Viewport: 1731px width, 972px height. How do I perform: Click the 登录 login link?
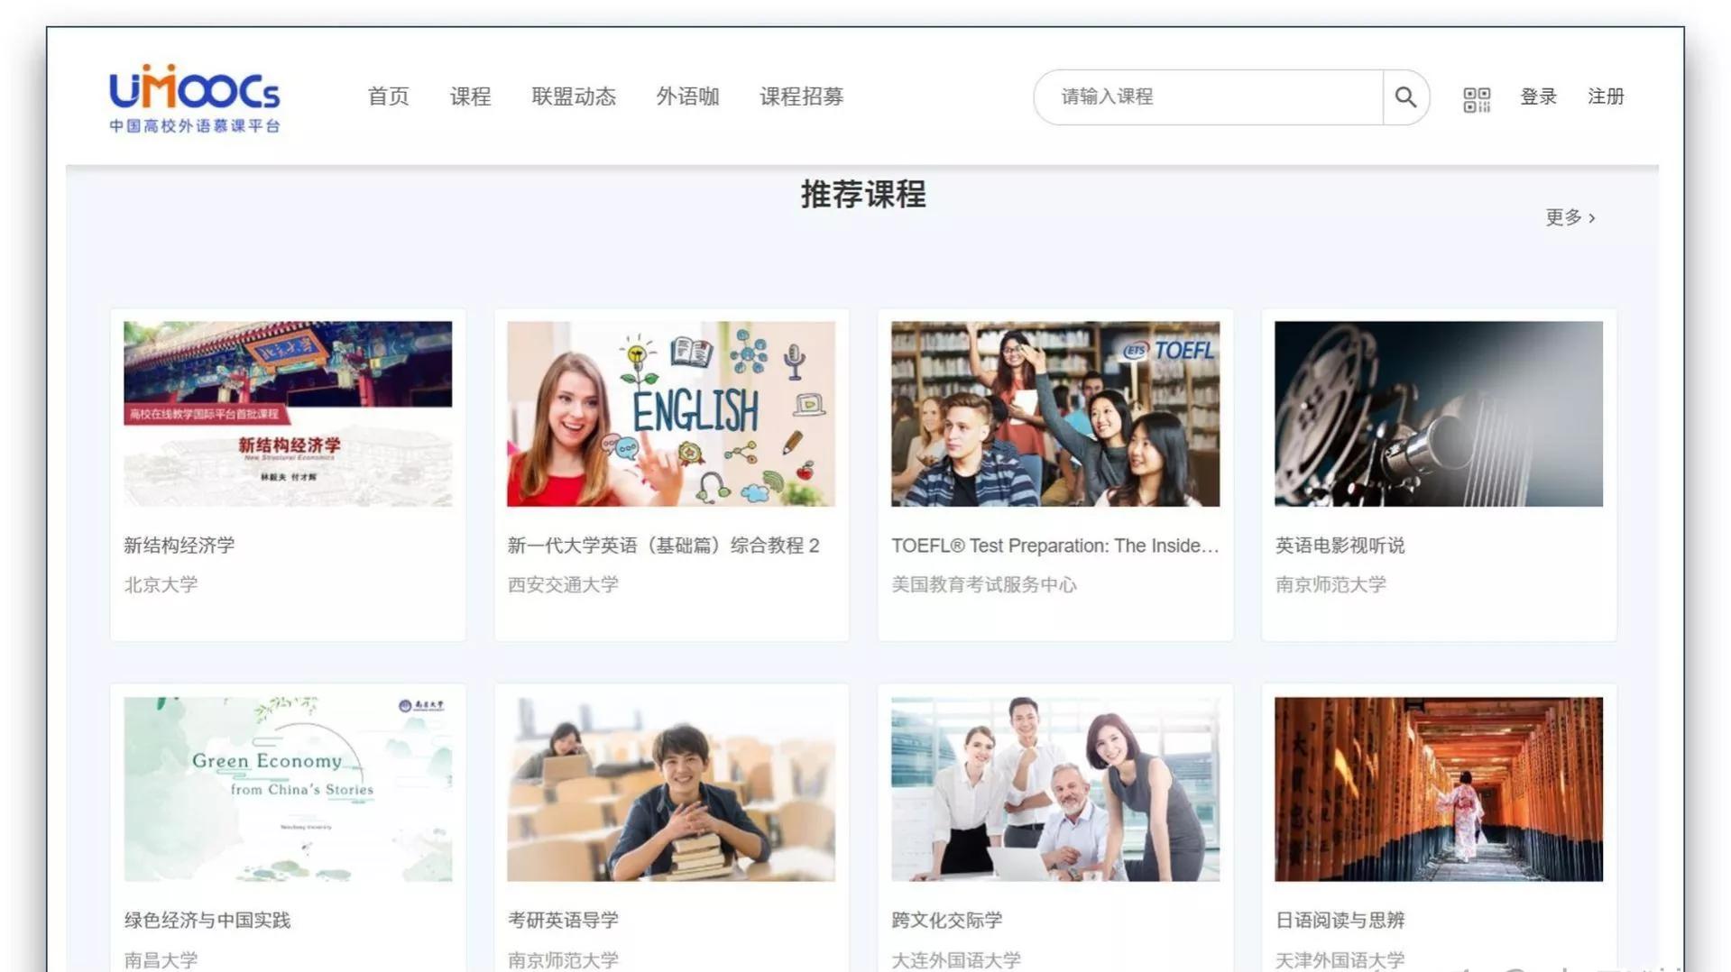(1538, 96)
